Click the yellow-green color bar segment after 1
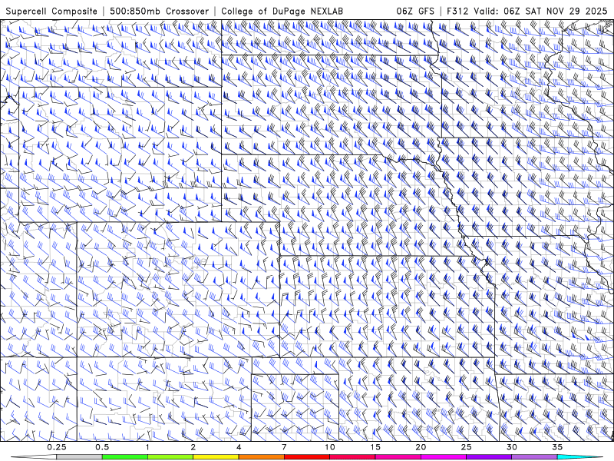614x461 pixels. pos(170,457)
